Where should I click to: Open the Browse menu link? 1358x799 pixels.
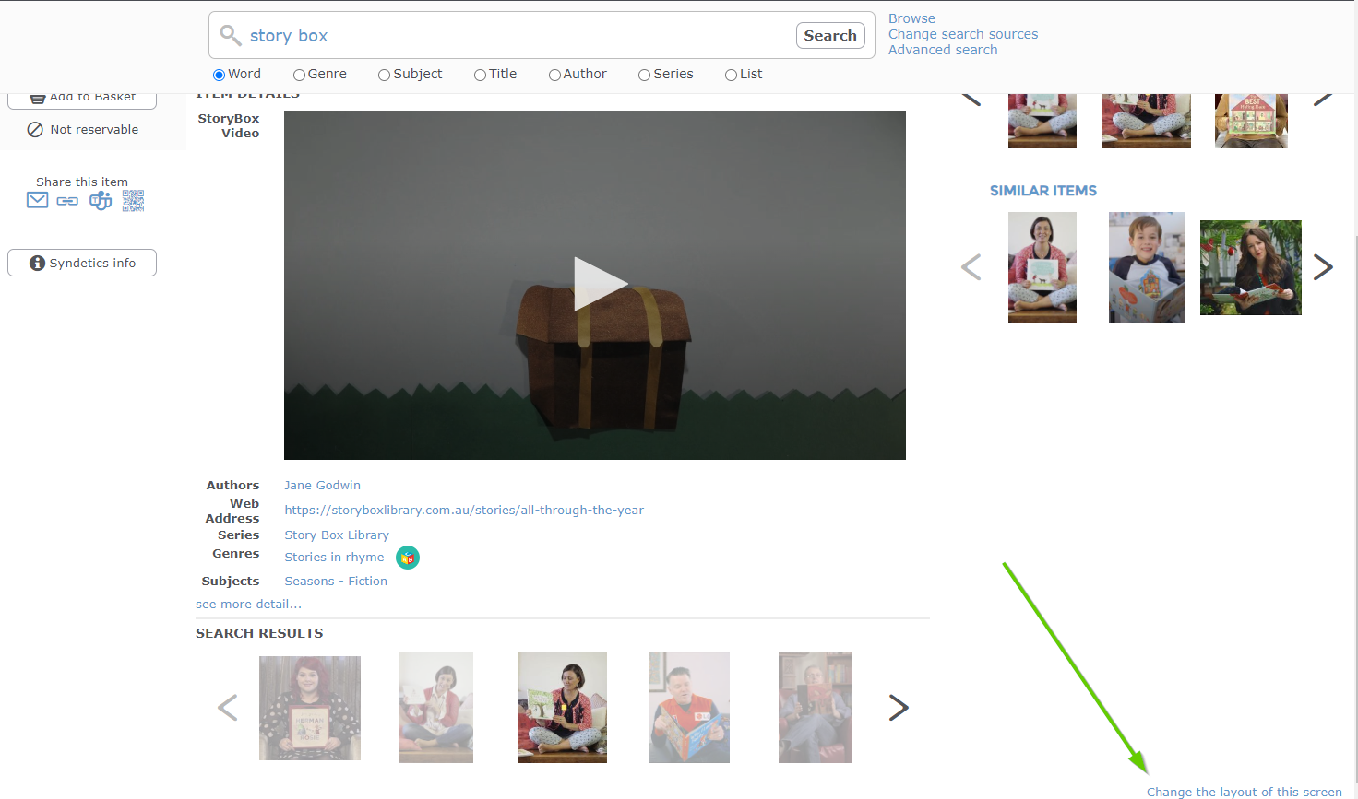tap(911, 18)
